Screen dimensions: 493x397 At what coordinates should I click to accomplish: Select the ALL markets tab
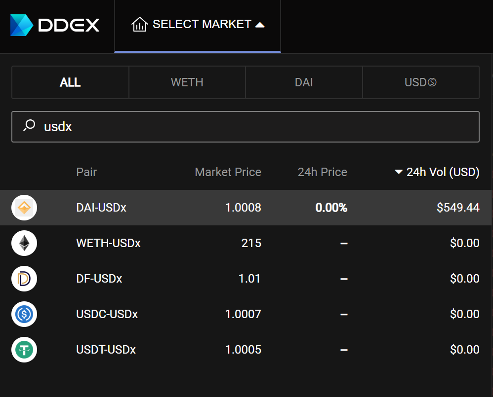click(x=70, y=82)
